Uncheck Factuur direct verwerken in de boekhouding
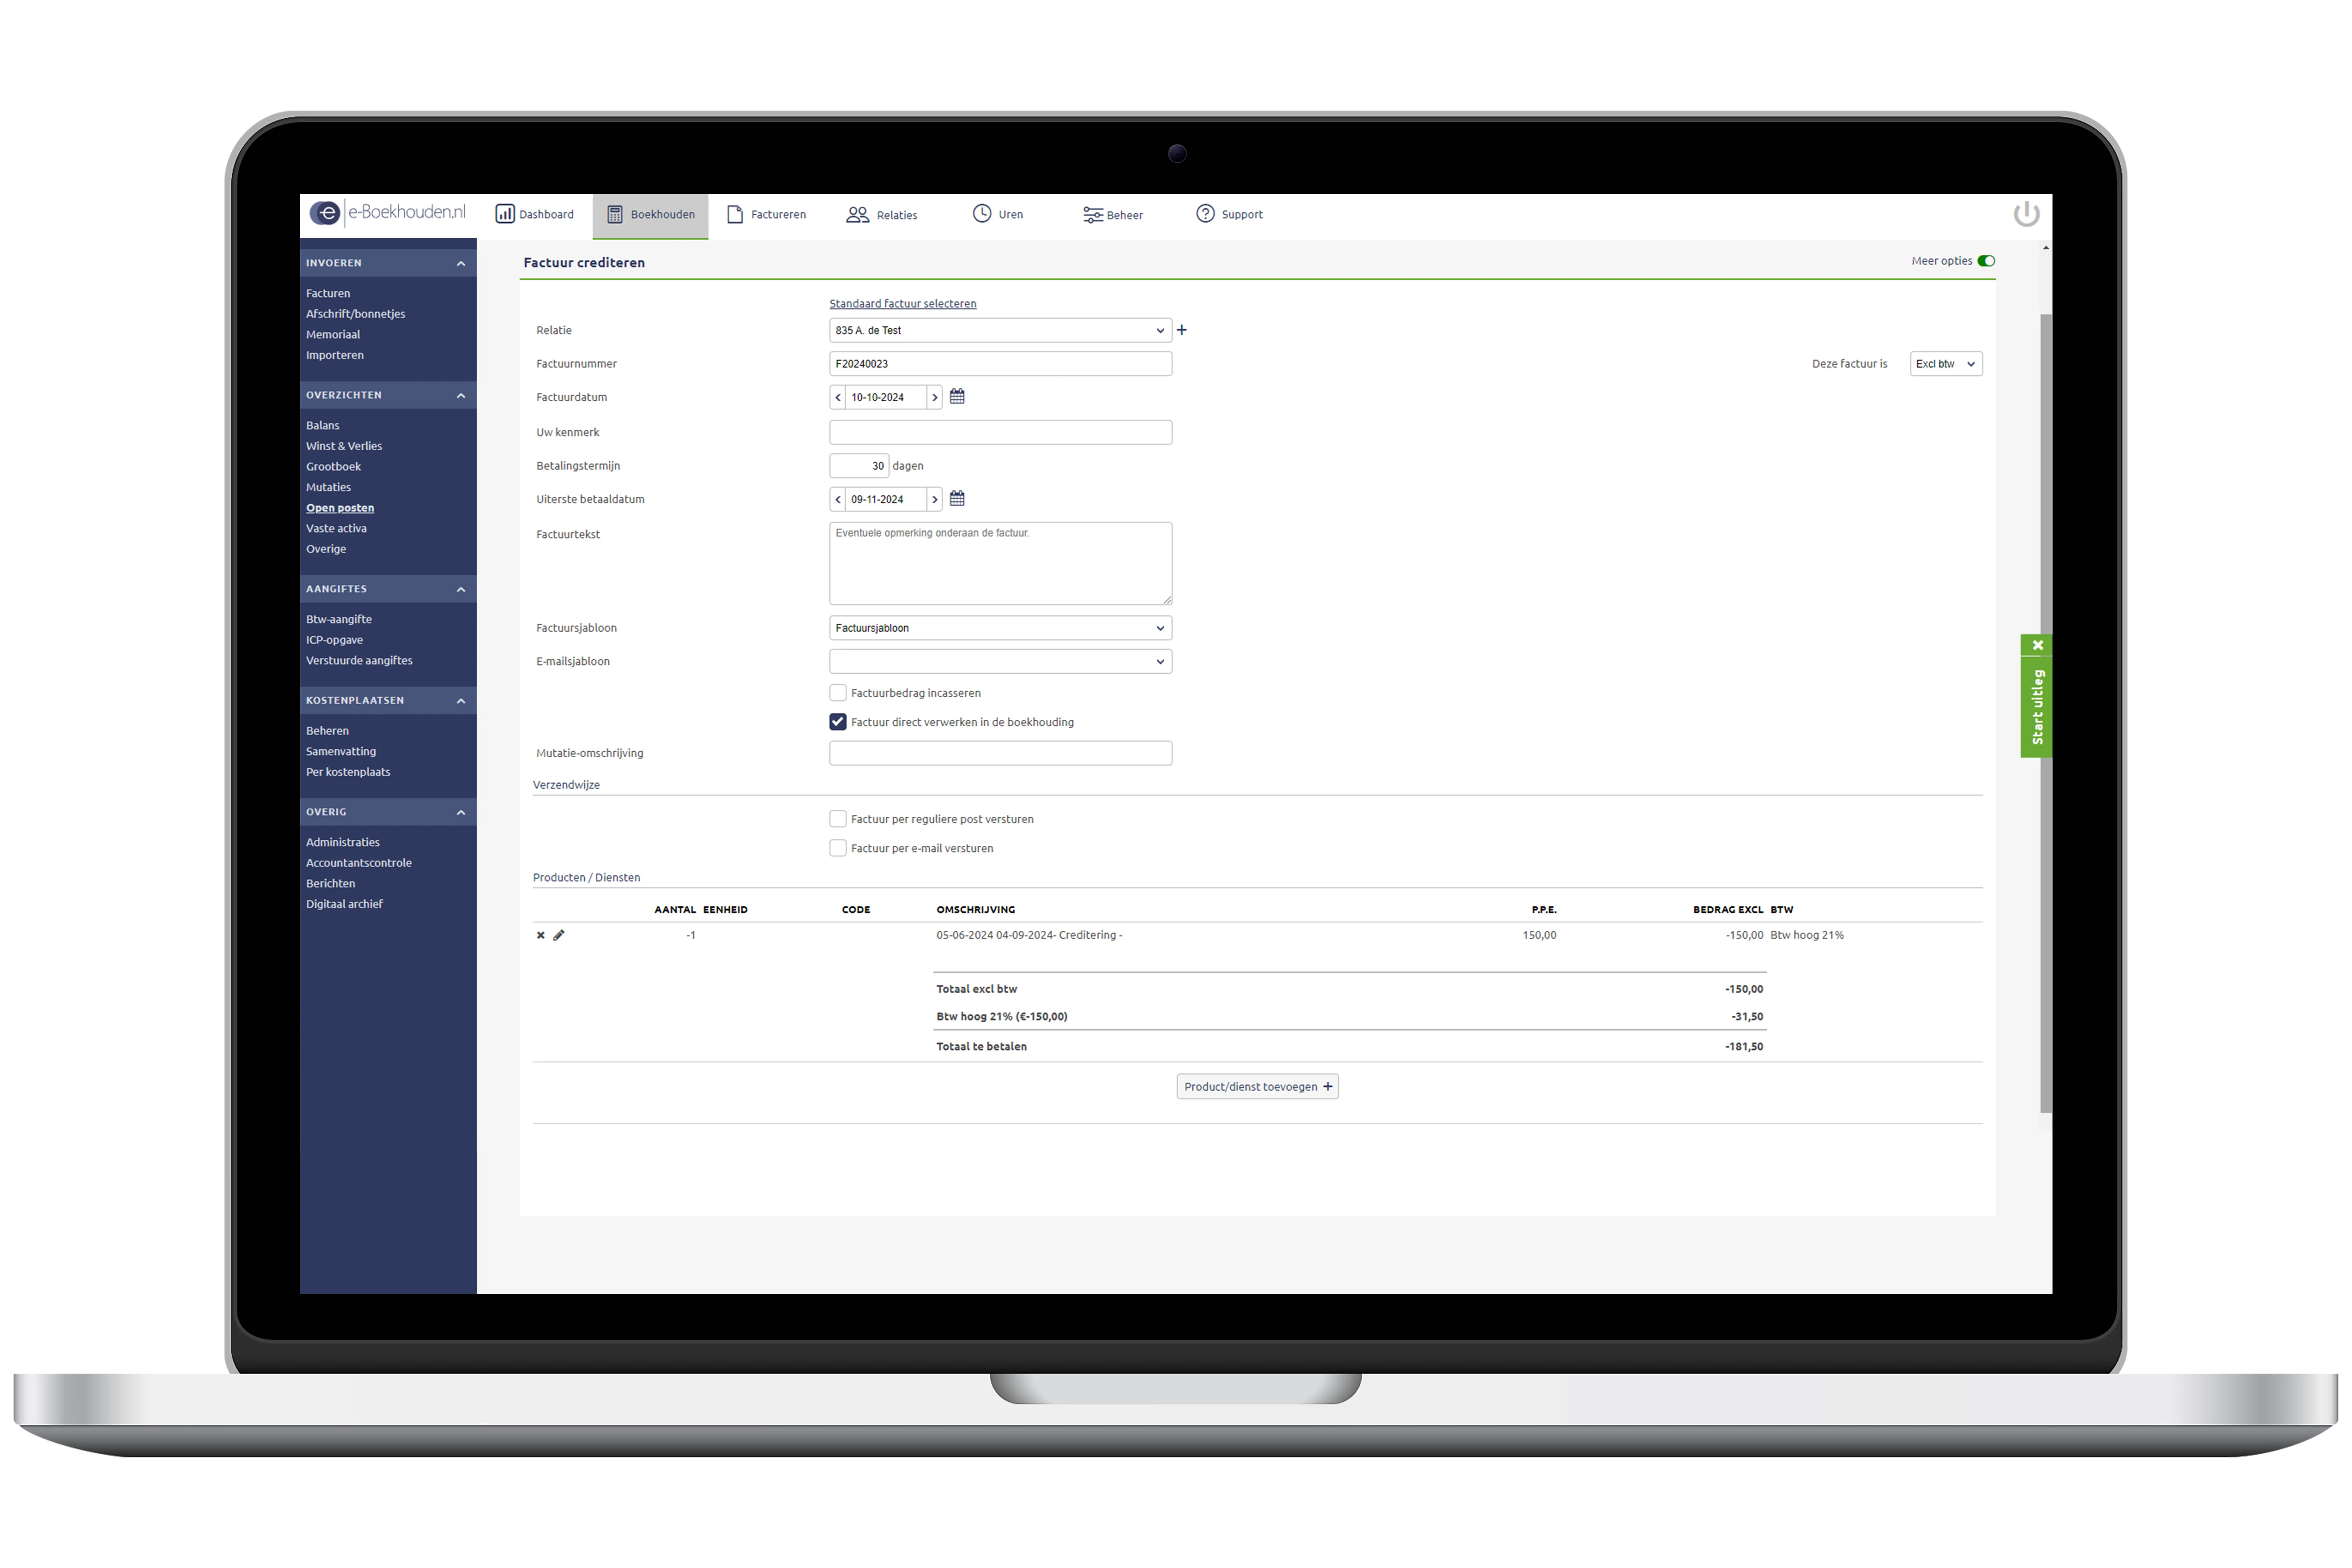This screenshot has width=2352, height=1568. click(838, 722)
